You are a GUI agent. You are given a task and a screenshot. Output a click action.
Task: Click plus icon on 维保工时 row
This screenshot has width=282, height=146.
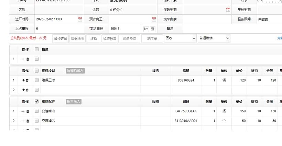tap(23, 80)
